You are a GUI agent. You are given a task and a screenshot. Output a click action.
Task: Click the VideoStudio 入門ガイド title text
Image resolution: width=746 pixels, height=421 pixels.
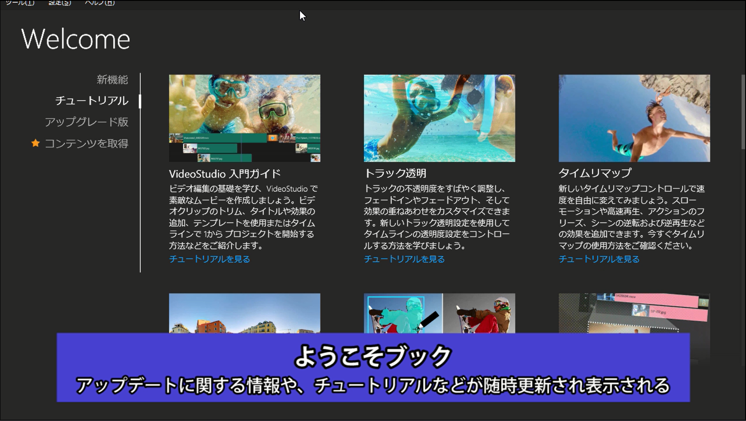(225, 173)
